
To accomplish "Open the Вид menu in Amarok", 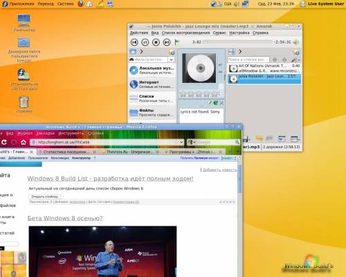I will pyautogui.click(x=155, y=33).
